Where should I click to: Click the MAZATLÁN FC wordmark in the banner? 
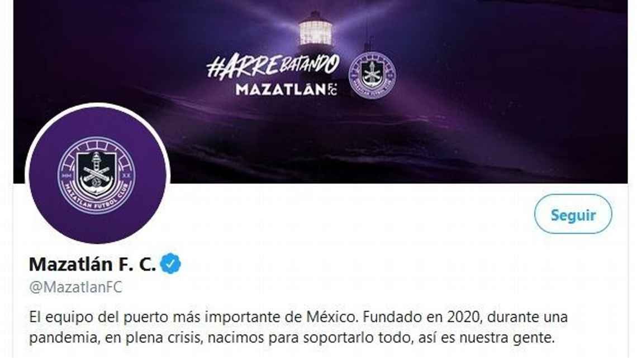click(287, 89)
